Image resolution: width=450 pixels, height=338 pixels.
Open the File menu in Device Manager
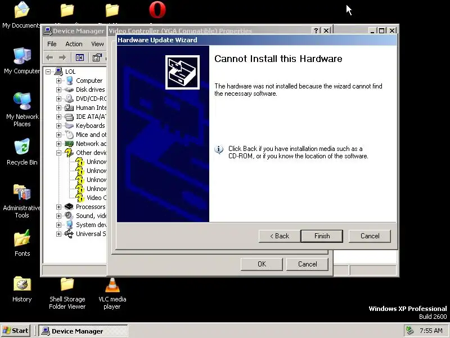[x=52, y=44]
